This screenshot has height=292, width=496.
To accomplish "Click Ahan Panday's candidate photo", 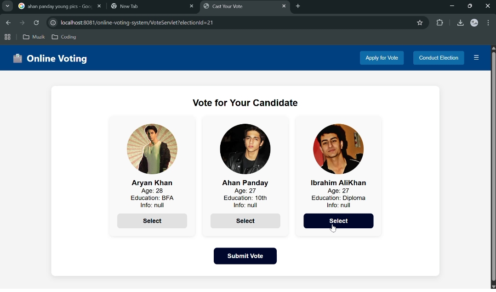I will [245, 149].
